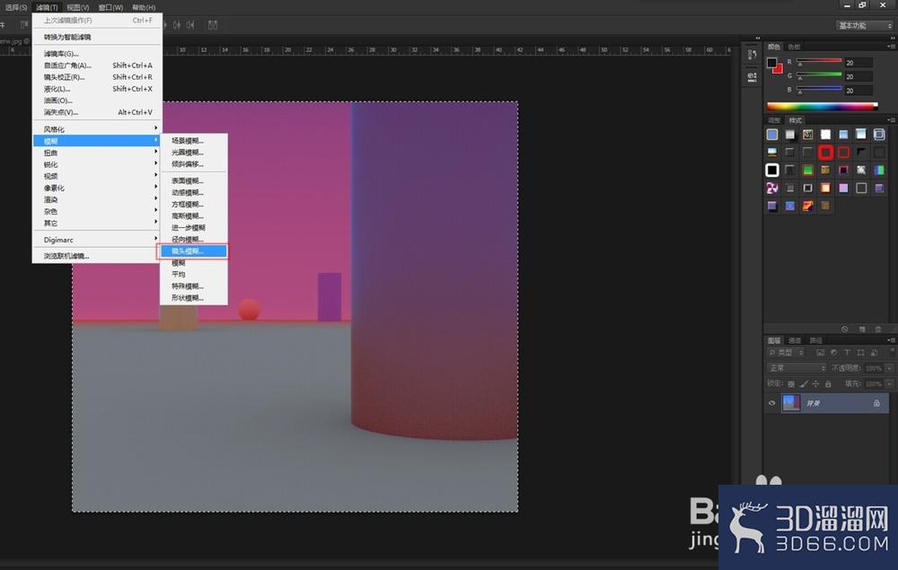The image size is (898, 570).
Task: Click the new style icon
Action: (862, 329)
